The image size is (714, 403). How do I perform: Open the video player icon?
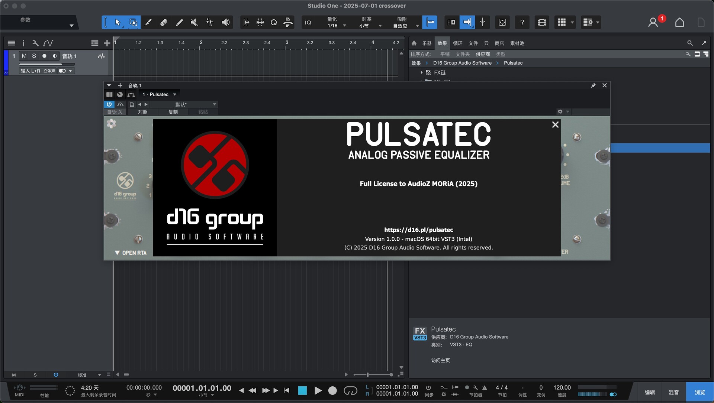point(542,23)
